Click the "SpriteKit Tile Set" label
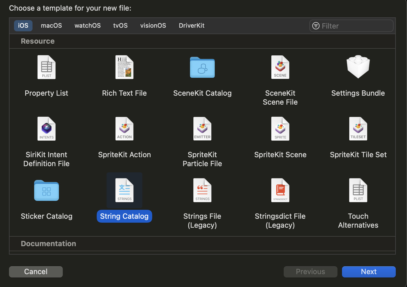 358,155
